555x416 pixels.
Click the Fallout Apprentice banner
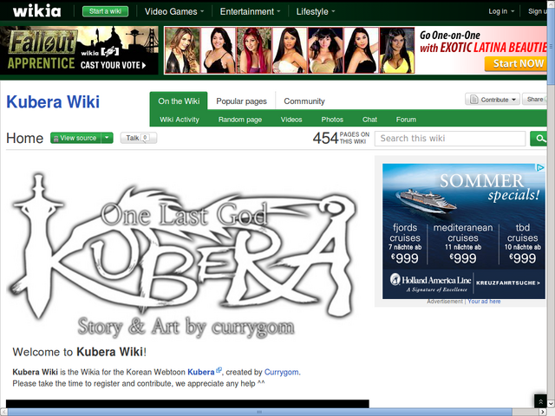click(x=79, y=50)
